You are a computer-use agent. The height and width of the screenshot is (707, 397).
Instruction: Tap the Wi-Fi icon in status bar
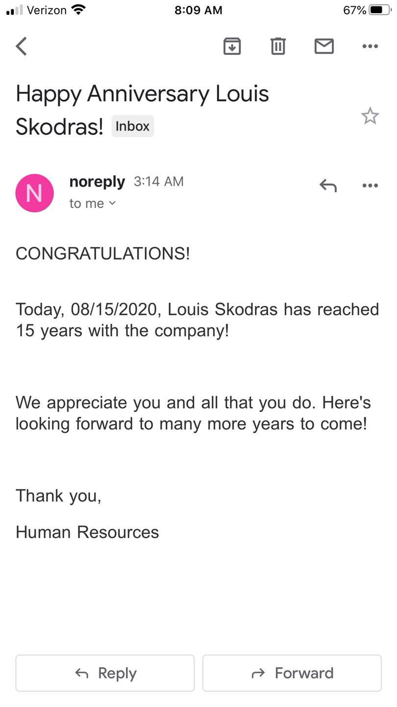click(78, 9)
